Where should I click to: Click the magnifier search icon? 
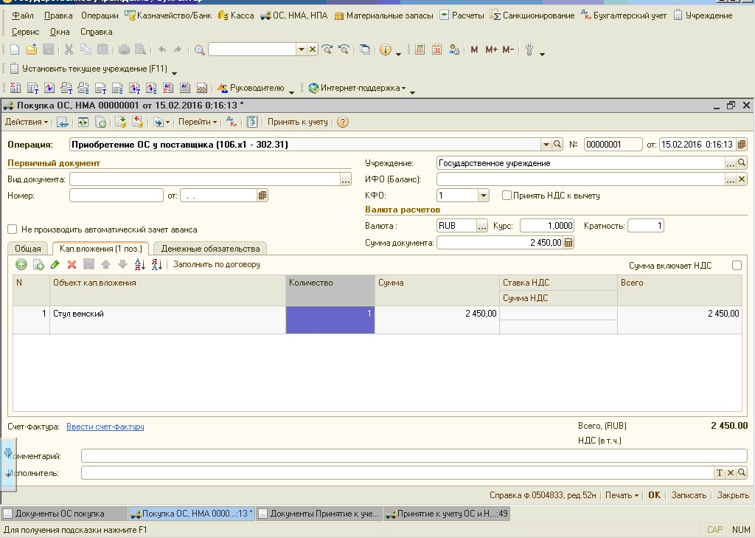[200, 49]
